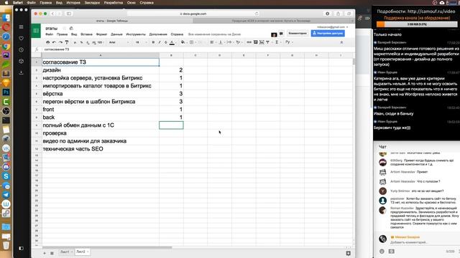Toggle bold formatting
The height and width of the screenshot is (258, 460).
click(153, 42)
